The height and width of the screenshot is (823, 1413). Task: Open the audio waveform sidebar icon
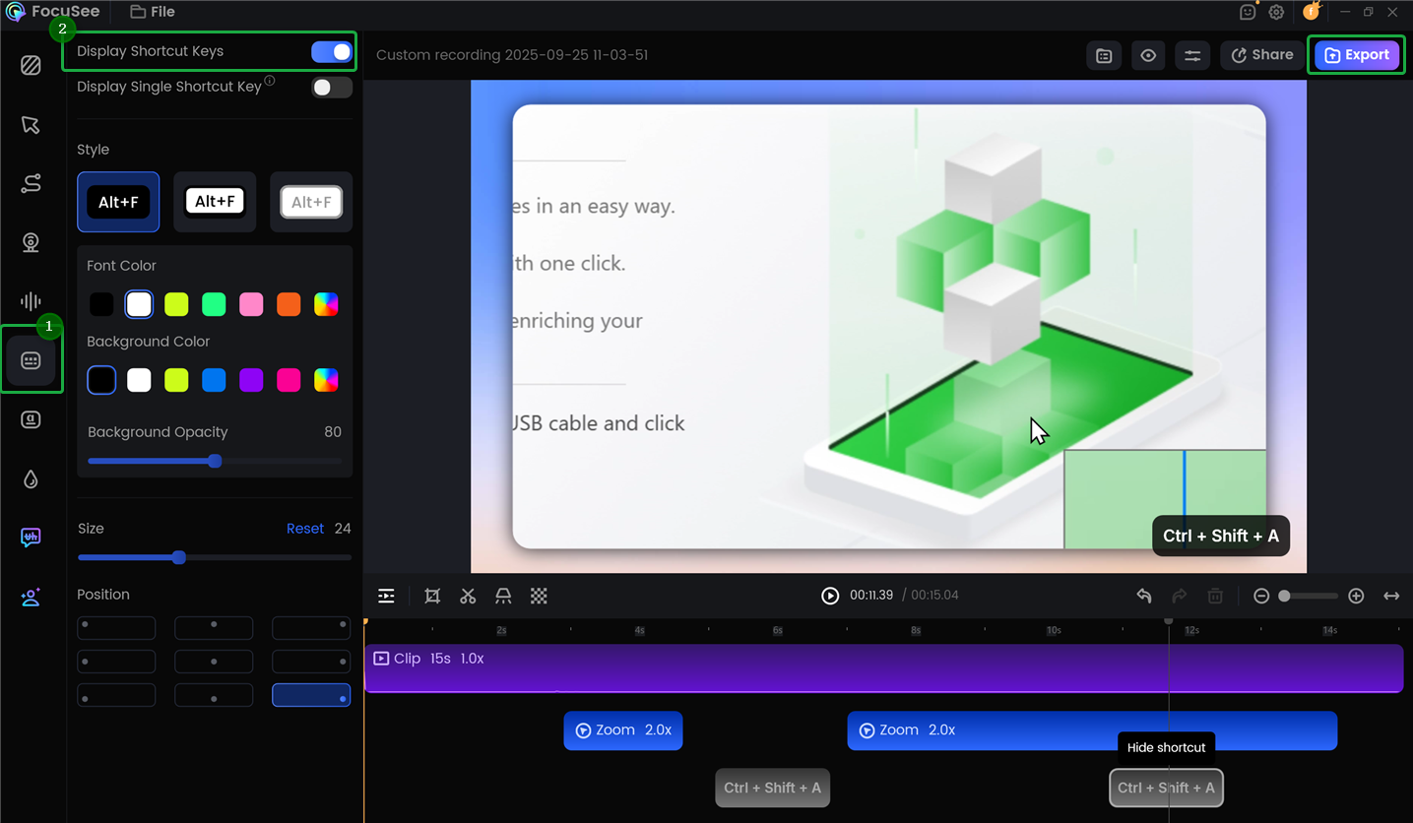pyautogui.click(x=31, y=301)
